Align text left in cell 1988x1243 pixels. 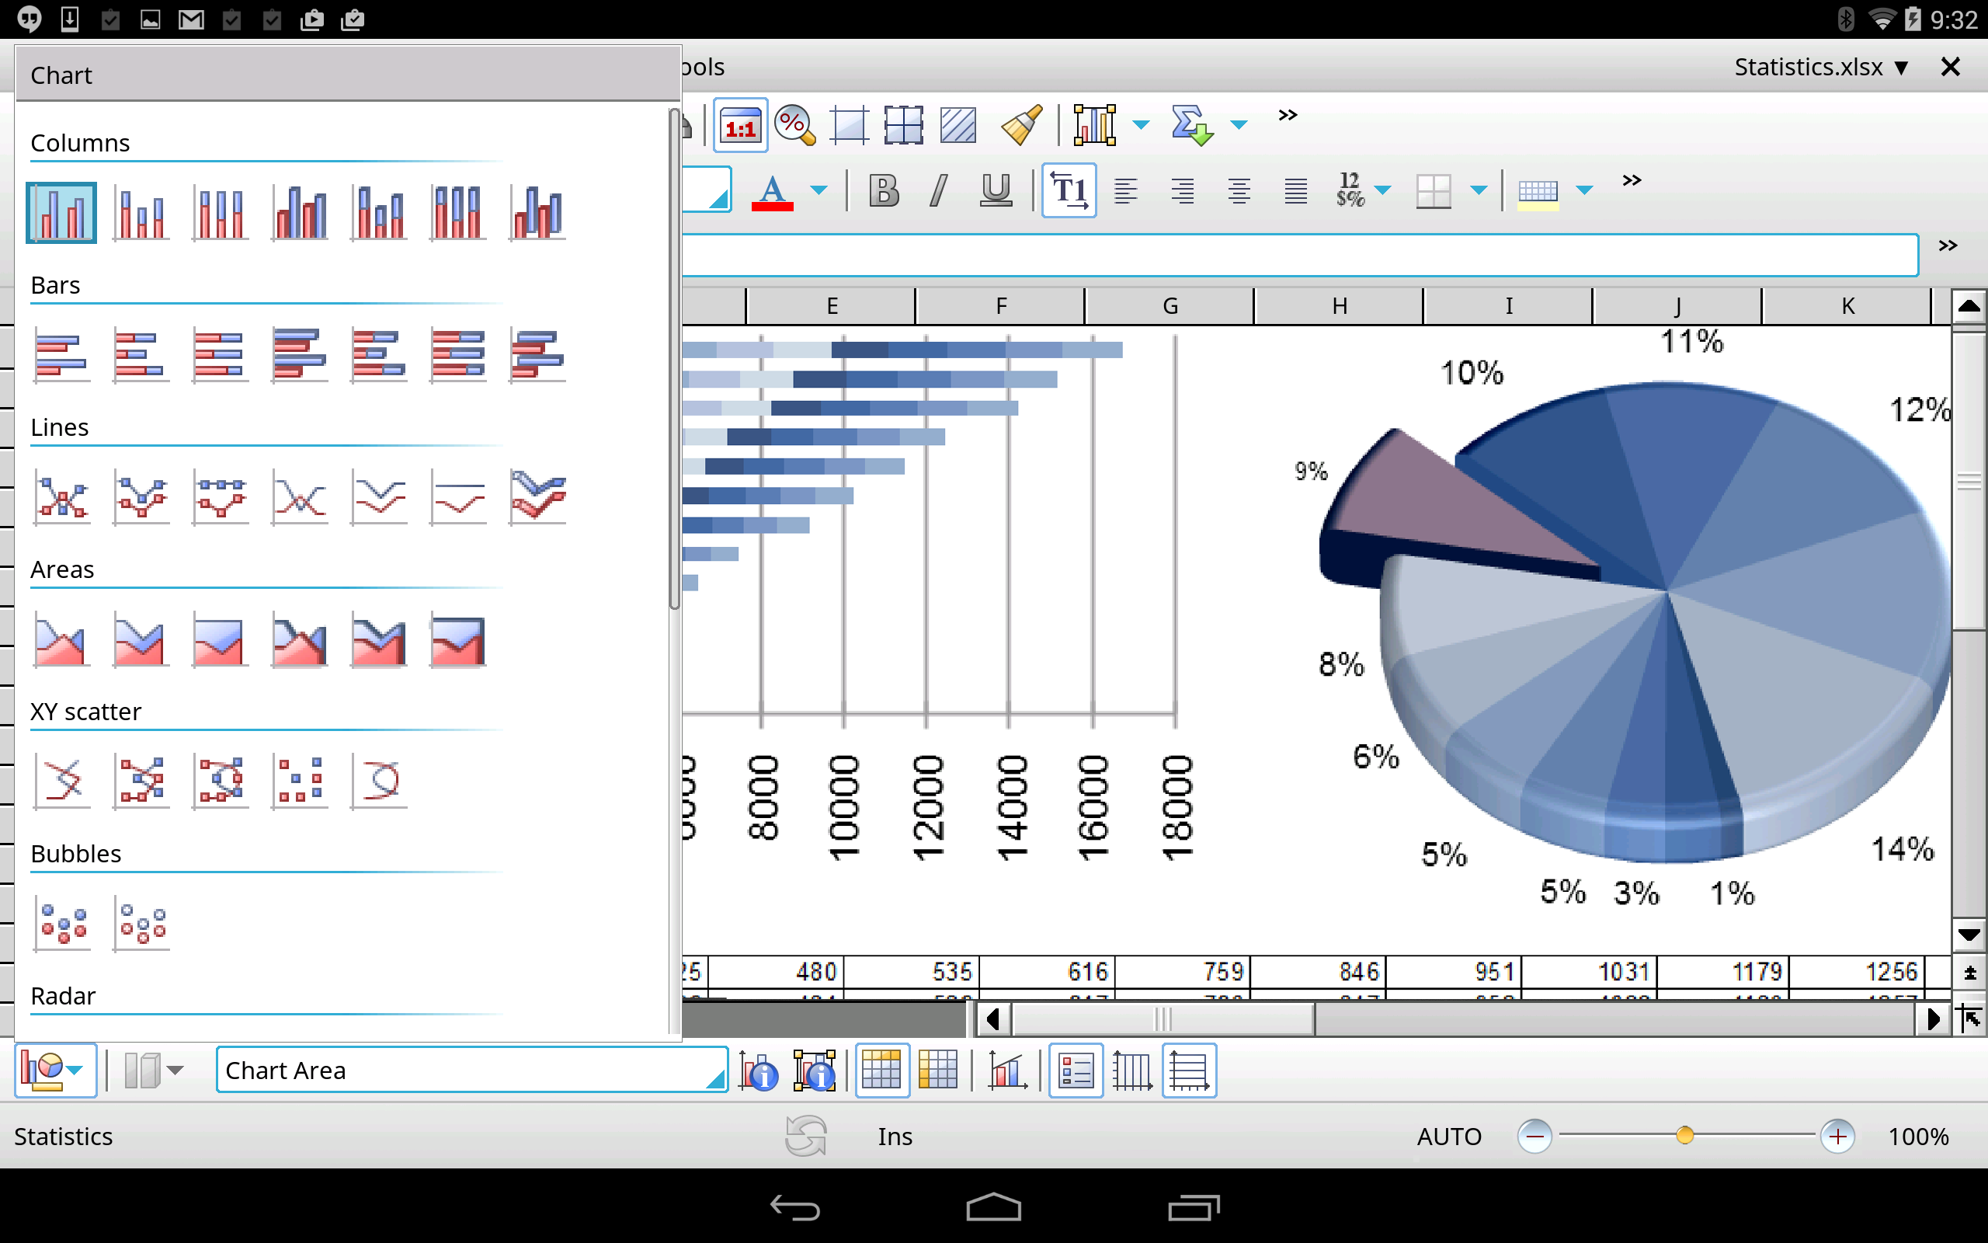point(1125,191)
